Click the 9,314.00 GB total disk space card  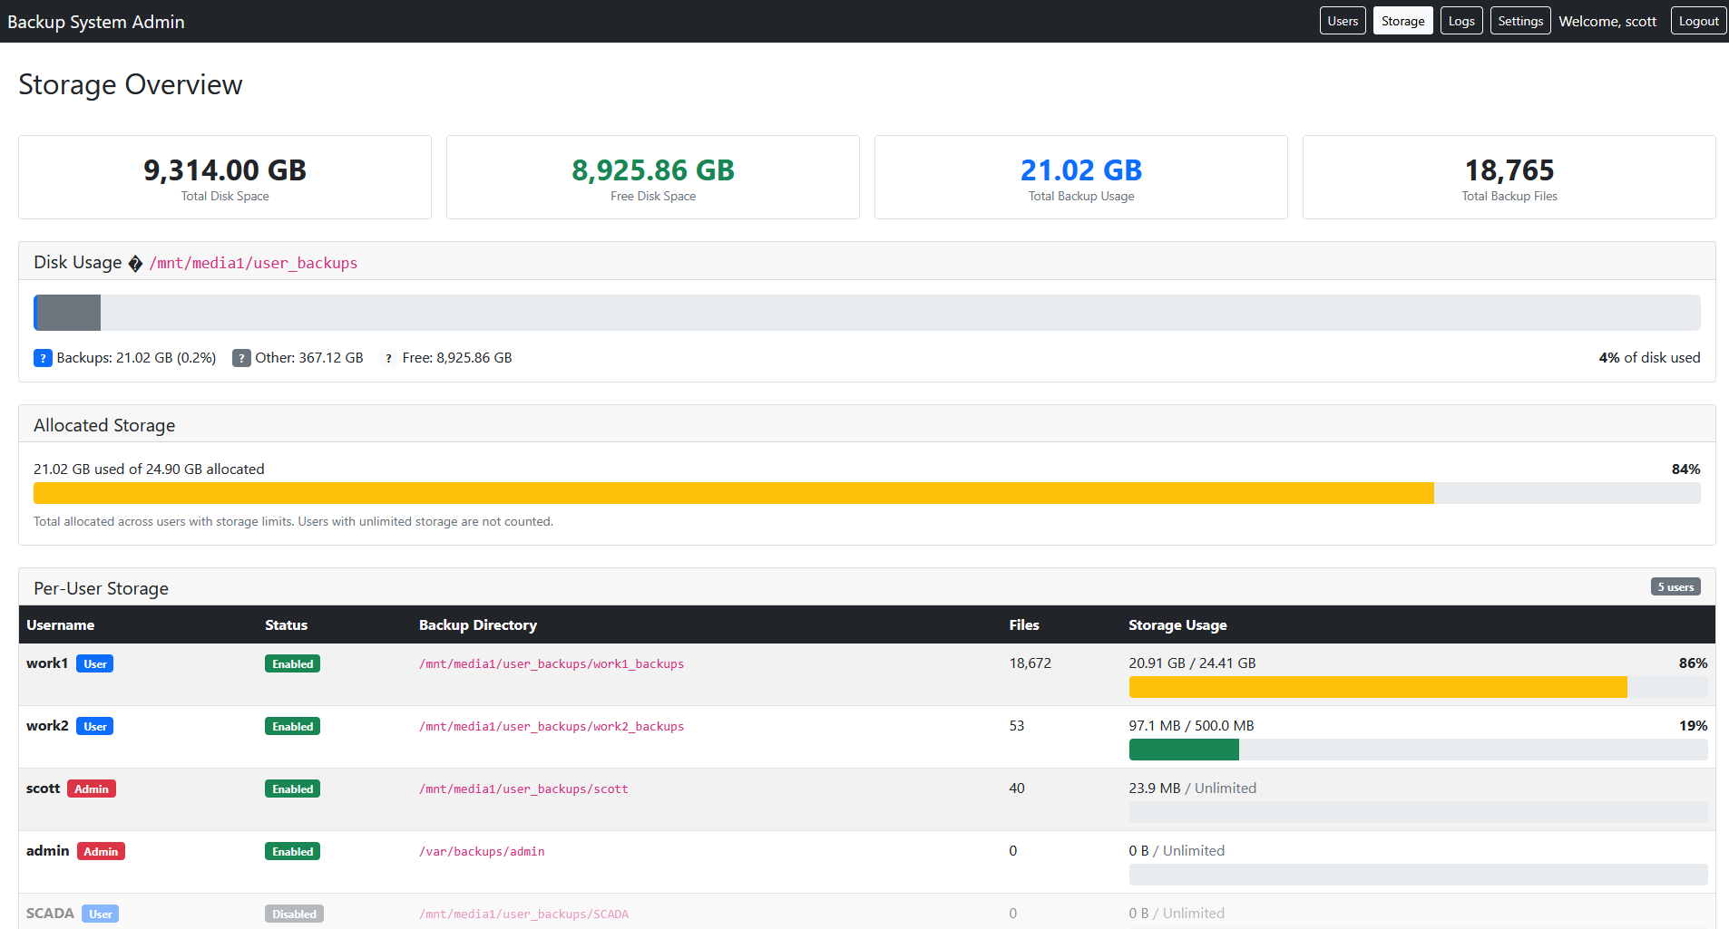[225, 178]
